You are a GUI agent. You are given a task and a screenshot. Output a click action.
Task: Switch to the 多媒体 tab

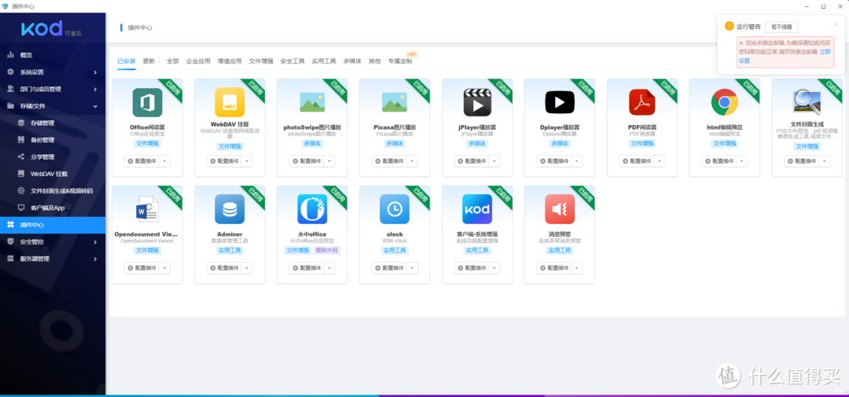[x=352, y=61]
